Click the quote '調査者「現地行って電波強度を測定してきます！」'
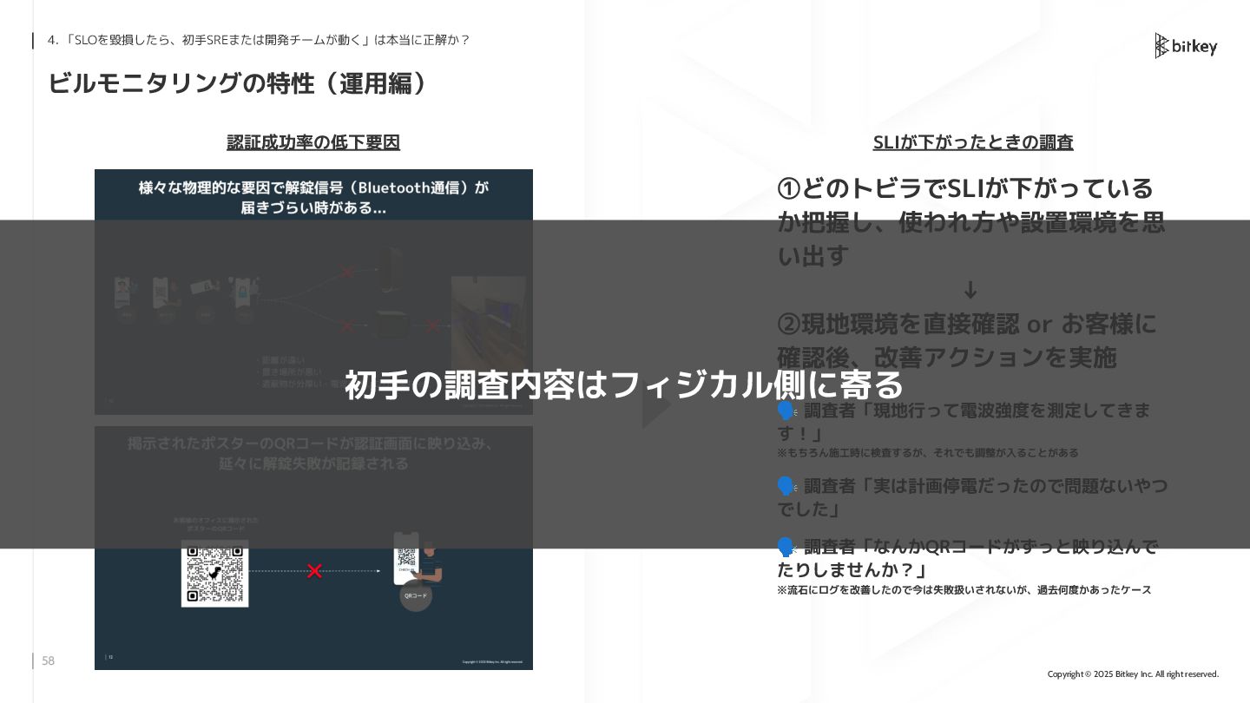The image size is (1250, 703). click(x=964, y=421)
